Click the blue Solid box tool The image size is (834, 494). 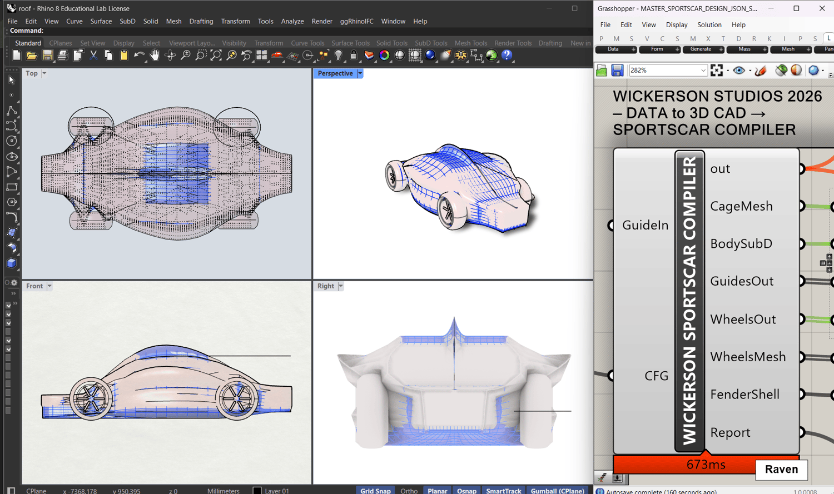(11, 263)
